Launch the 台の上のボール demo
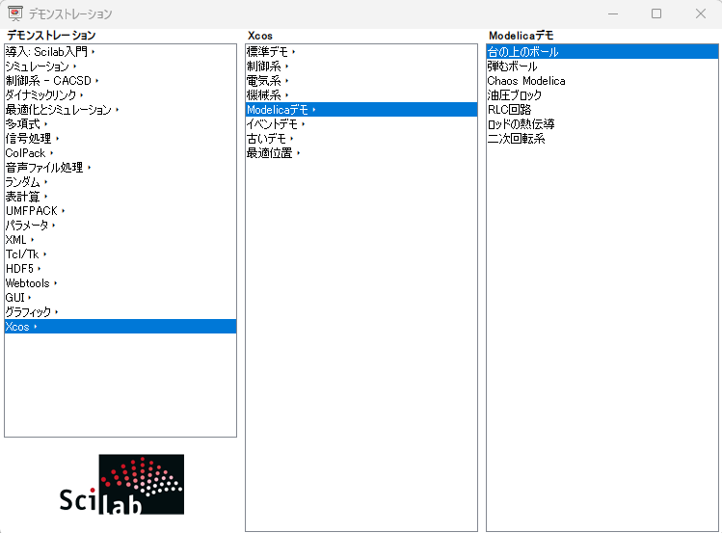Screen dimensions: 722x533 coord(602,51)
